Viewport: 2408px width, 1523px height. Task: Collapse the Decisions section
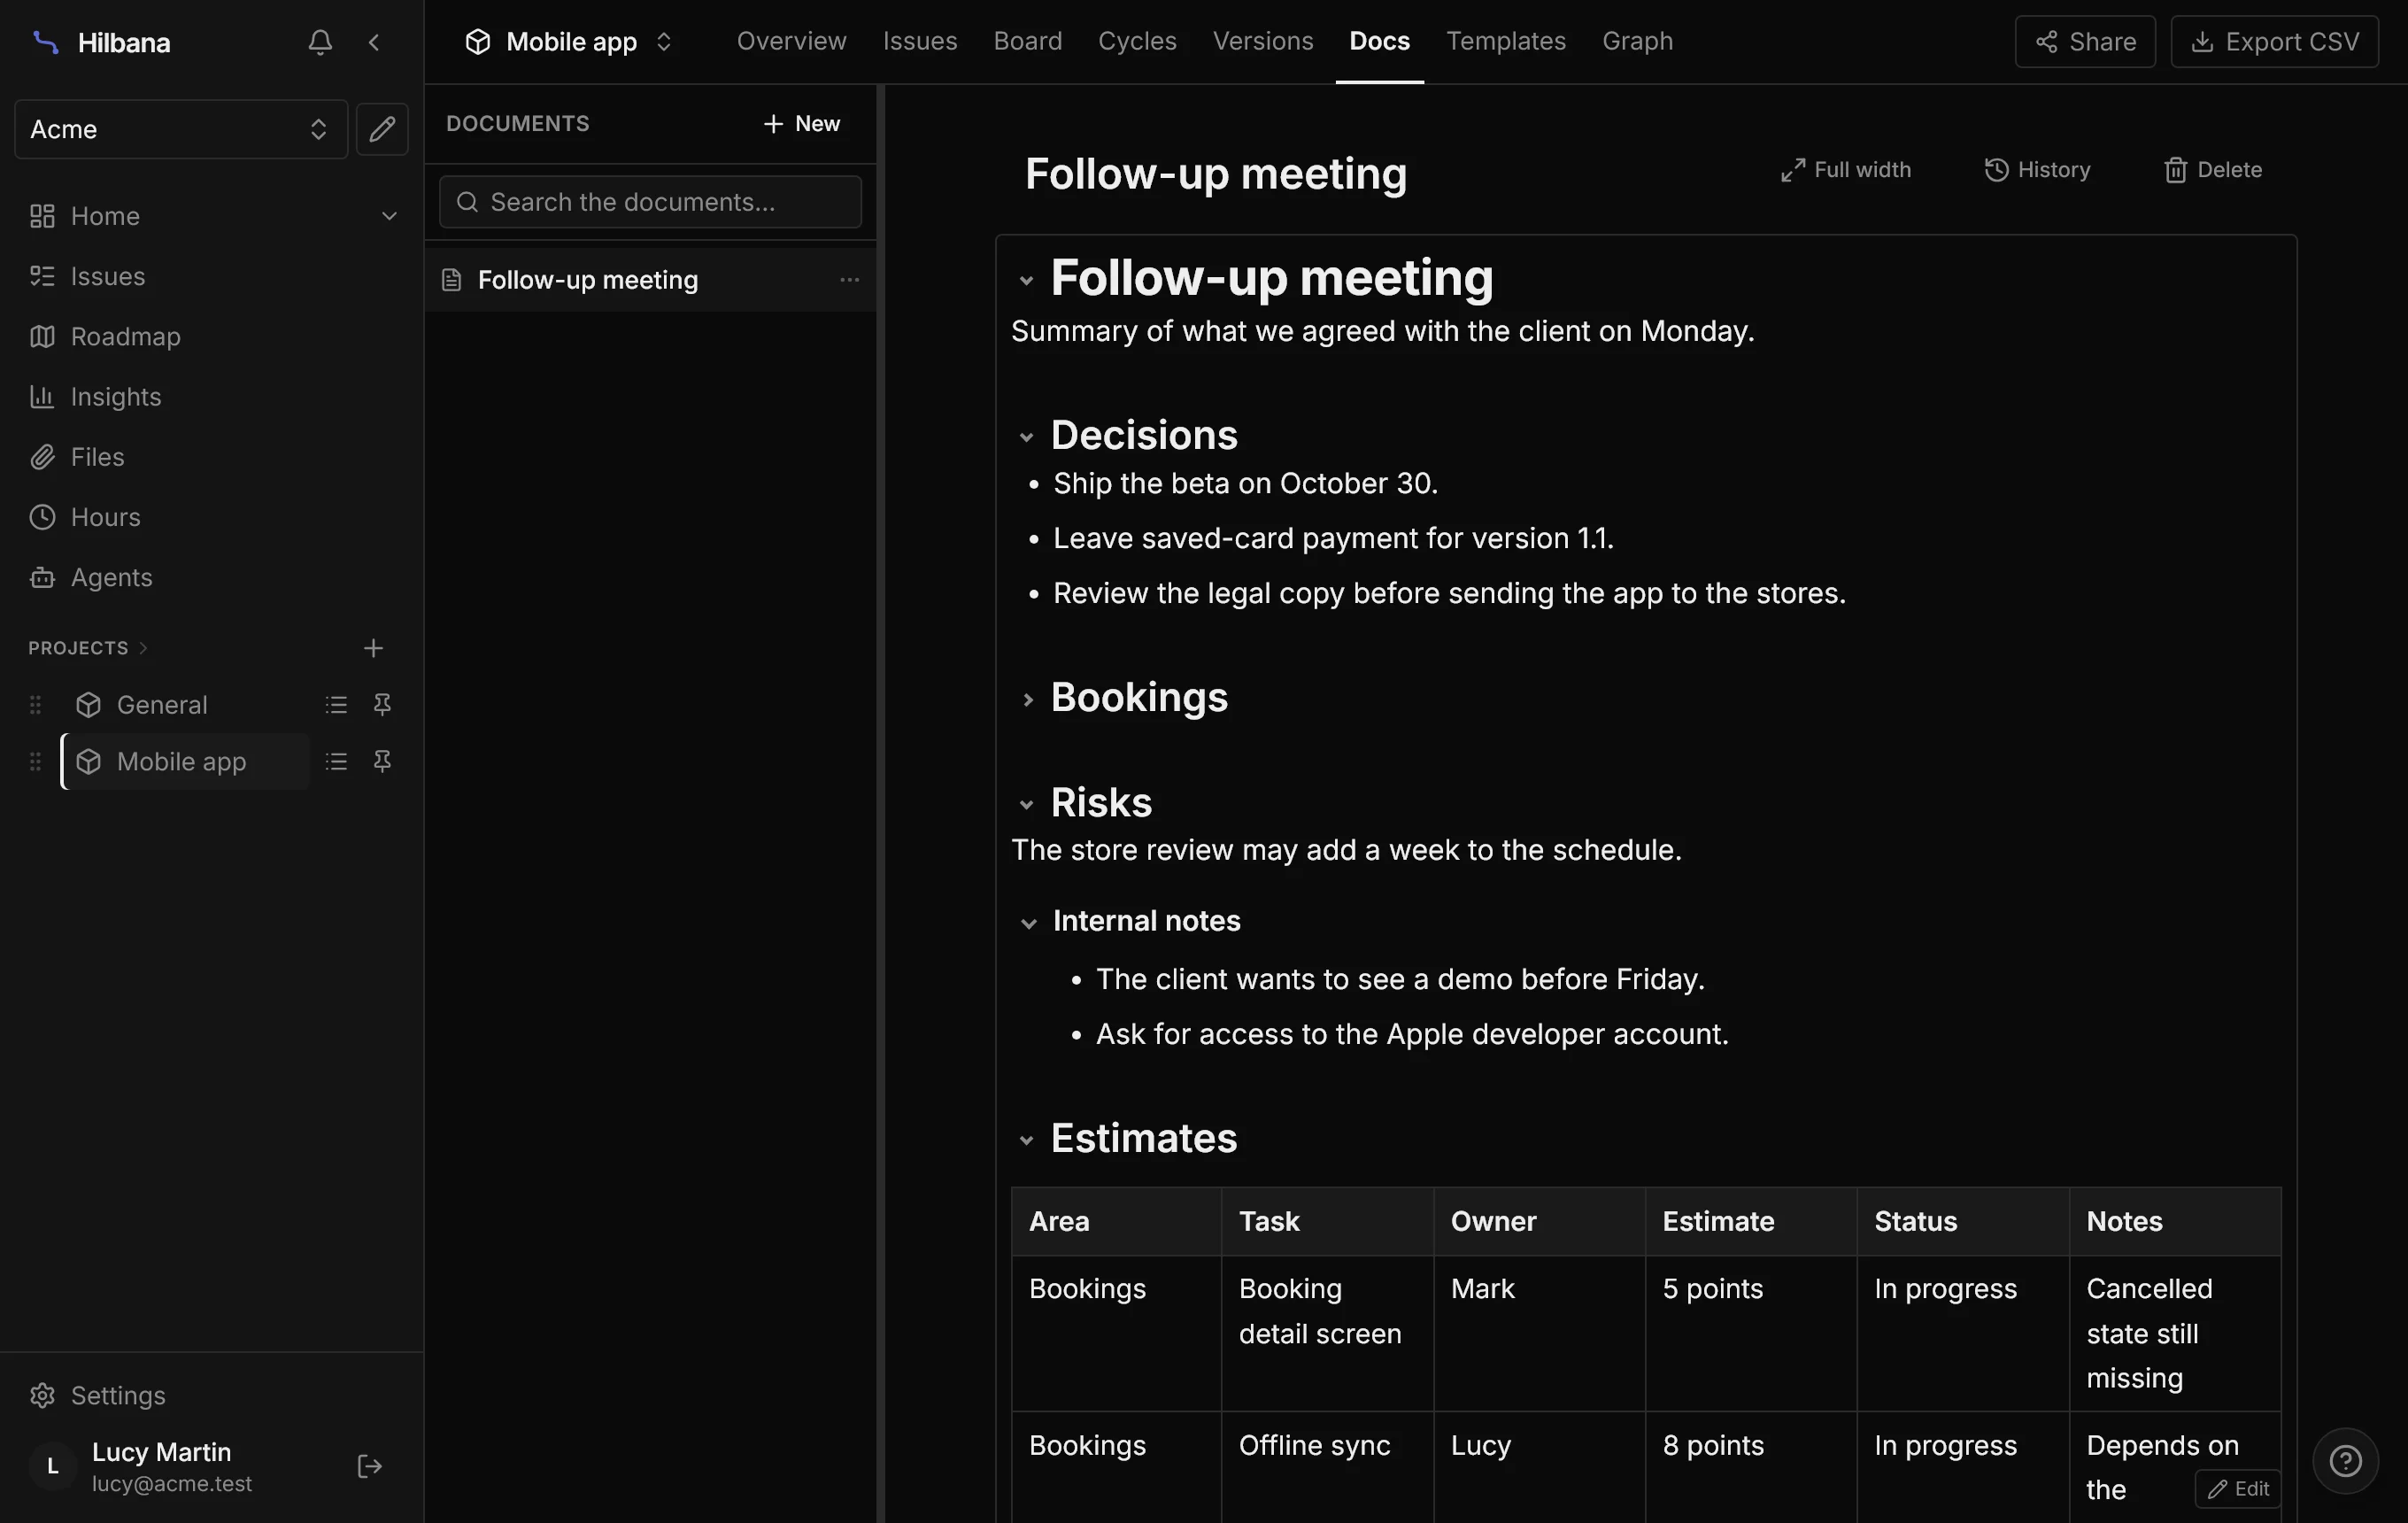(x=1026, y=437)
